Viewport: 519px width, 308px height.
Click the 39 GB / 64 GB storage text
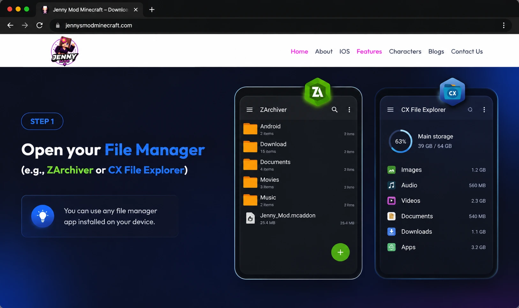pyautogui.click(x=435, y=146)
